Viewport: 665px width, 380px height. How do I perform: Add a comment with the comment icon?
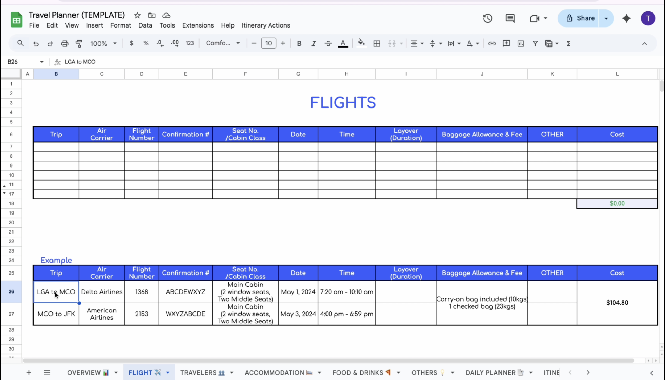(506, 43)
